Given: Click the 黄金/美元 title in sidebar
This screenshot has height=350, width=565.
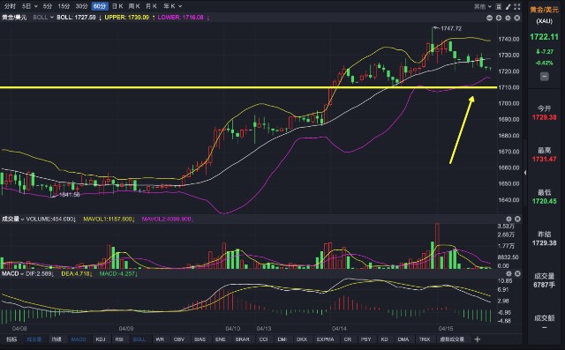Looking at the screenshot, I should pyautogui.click(x=544, y=10).
